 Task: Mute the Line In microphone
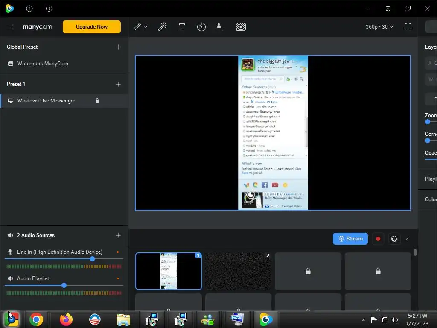(10, 252)
